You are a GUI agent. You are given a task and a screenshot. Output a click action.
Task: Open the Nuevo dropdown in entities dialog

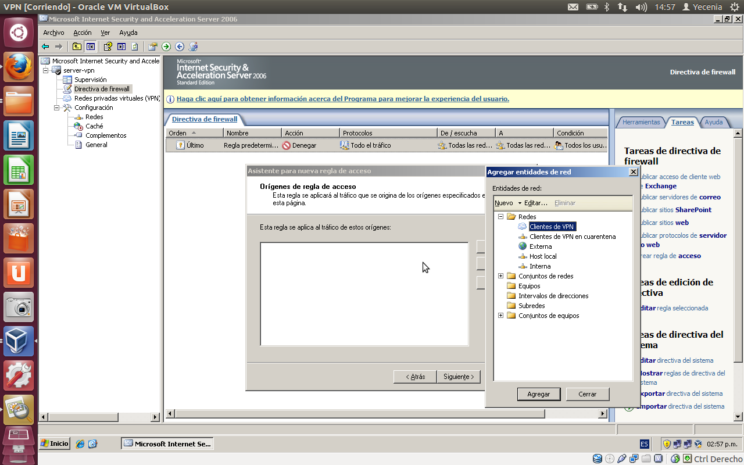click(x=508, y=203)
